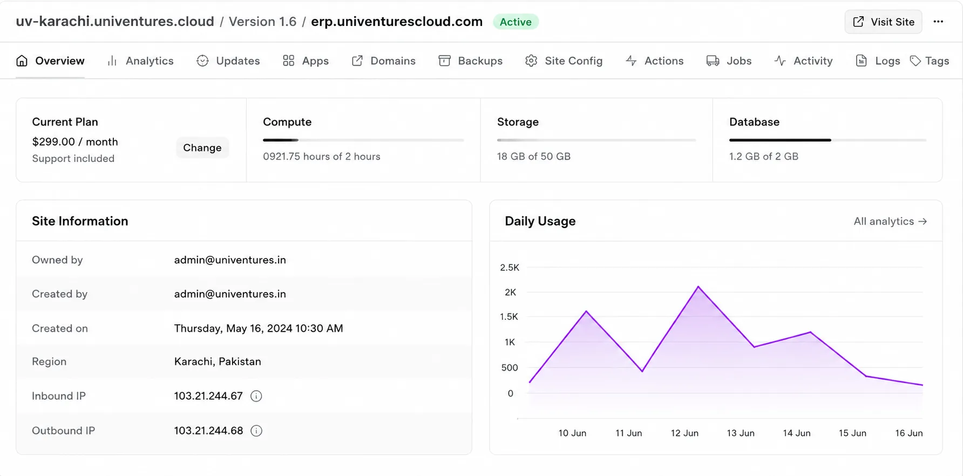Click the Support included text

(73, 159)
